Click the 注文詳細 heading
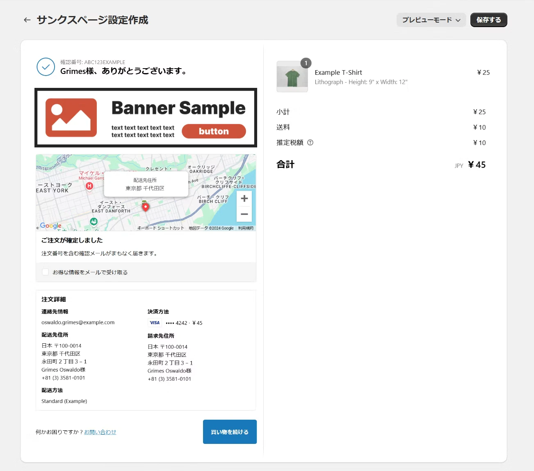The height and width of the screenshot is (471, 534). (54, 299)
